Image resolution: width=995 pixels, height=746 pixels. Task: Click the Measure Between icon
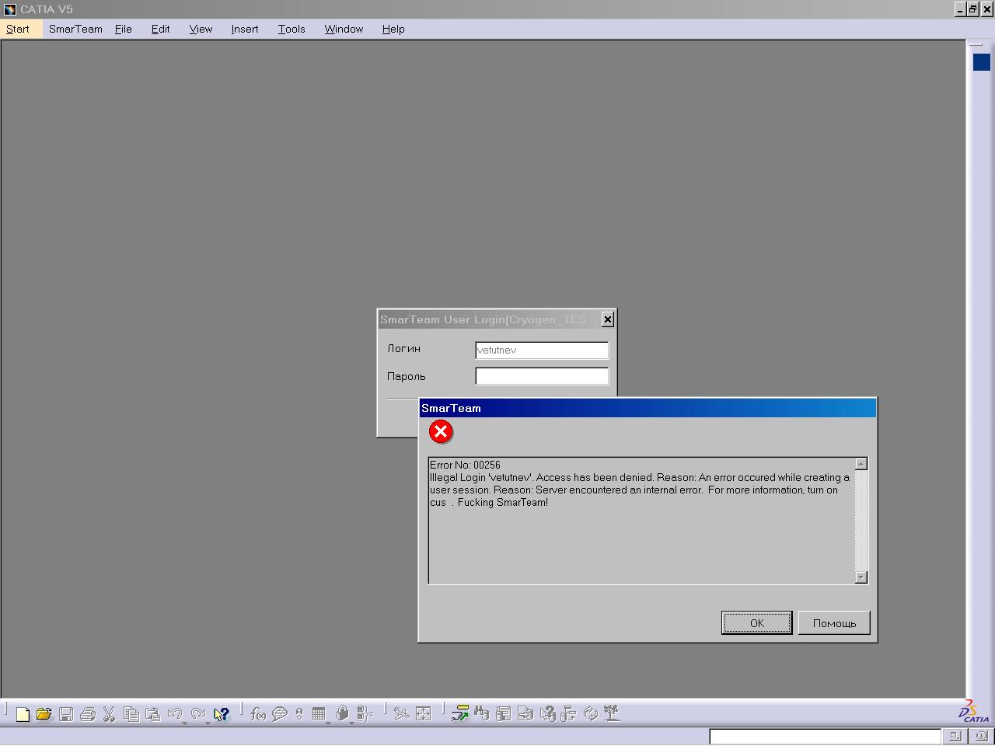(x=401, y=713)
